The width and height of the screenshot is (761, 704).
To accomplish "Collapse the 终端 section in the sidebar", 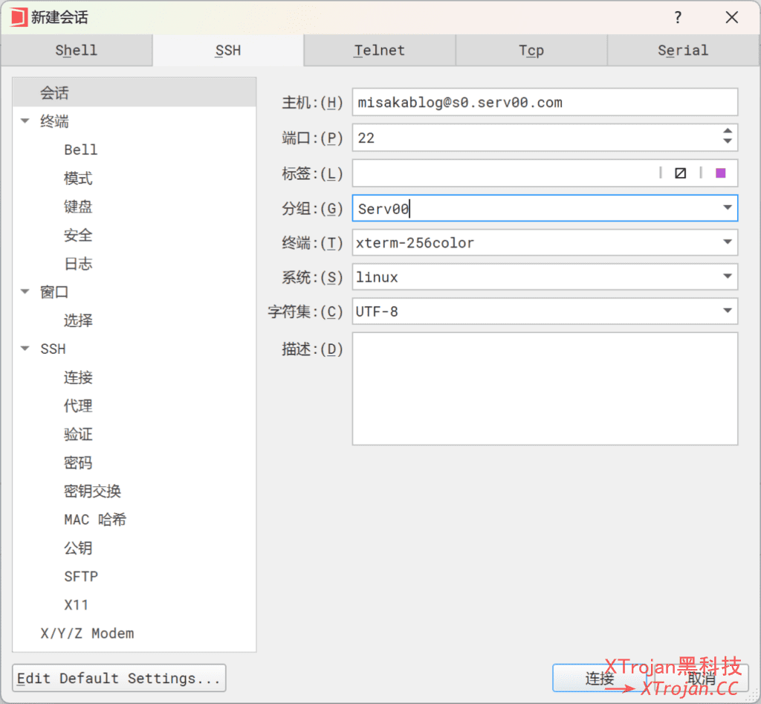I will [25, 121].
